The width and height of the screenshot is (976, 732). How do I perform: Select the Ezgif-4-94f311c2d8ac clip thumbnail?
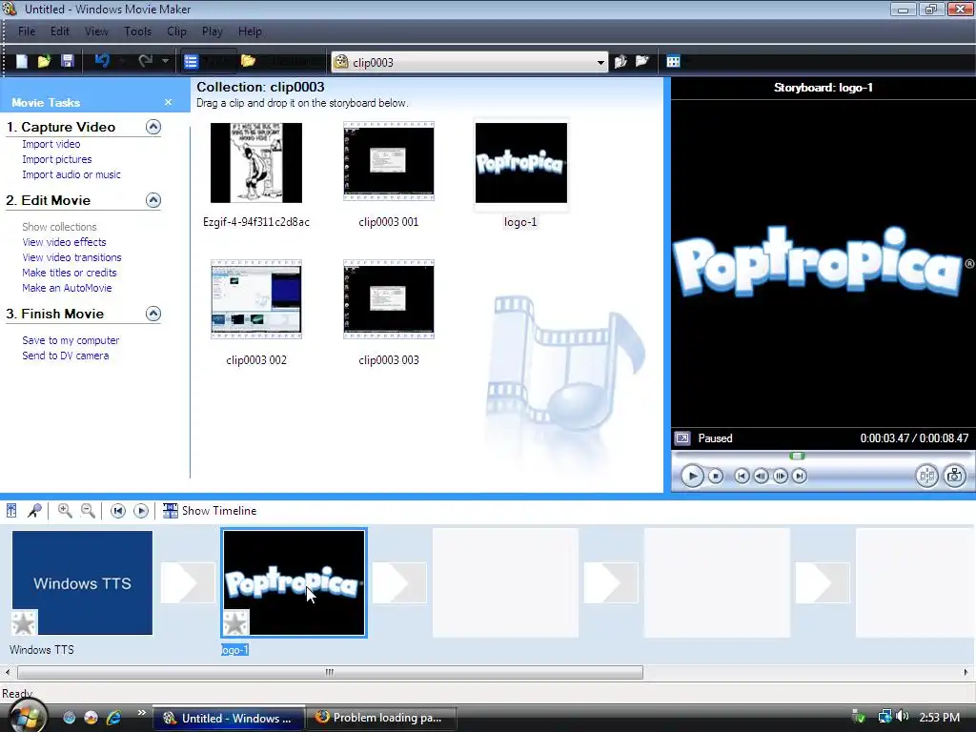255,162
